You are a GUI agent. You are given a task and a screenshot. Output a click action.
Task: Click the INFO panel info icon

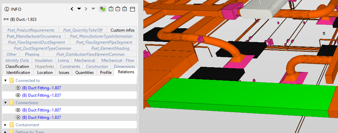(7, 9)
